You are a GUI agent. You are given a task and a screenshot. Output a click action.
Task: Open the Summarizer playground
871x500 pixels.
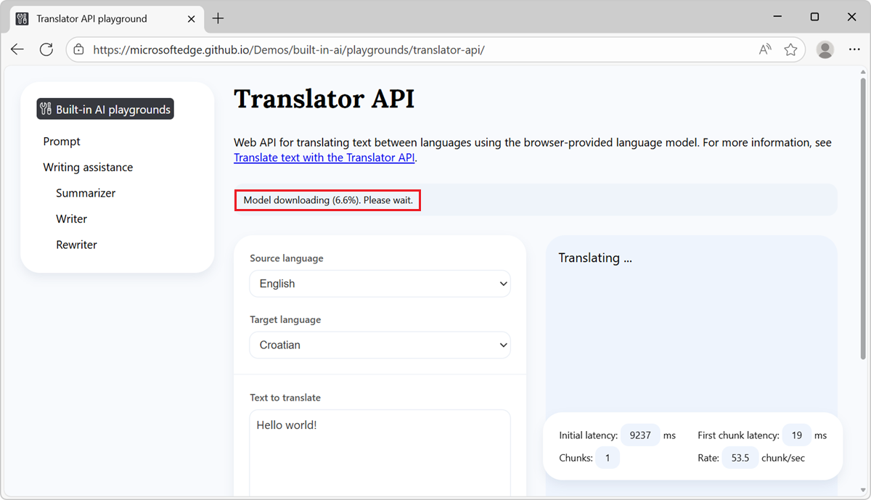[x=85, y=192]
